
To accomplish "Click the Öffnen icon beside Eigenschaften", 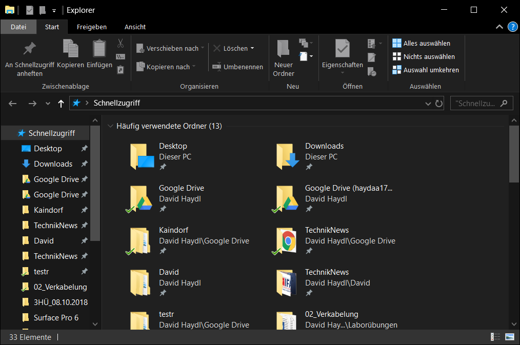I will tap(371, 44).
